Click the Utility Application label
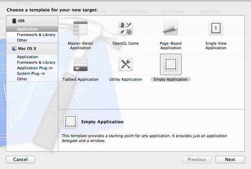Image resolution: width=251 pixels, height=169 pixels. (x=126, y=79)
